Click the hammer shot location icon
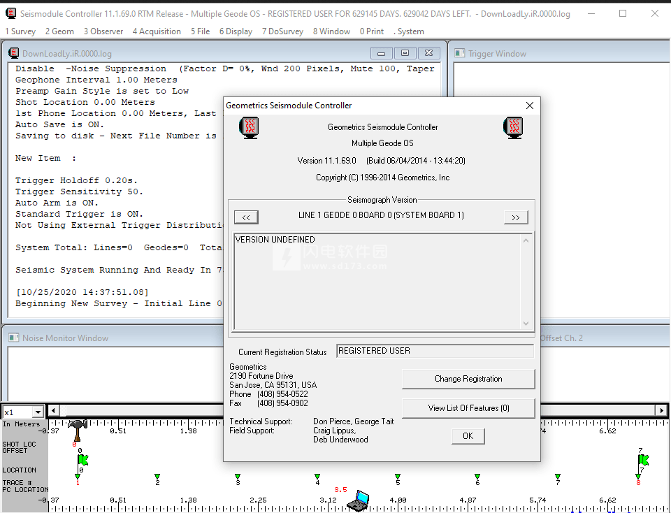 (x=78, y=431)
